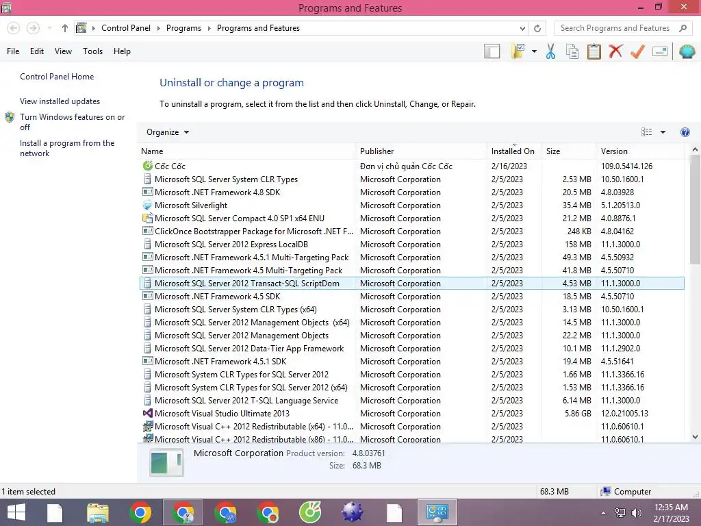Image resolution: width=701 pixels, height=526 pixels.
Task: Click Install a program from the network
Action: pyautogui.click(x=67, y=148)
